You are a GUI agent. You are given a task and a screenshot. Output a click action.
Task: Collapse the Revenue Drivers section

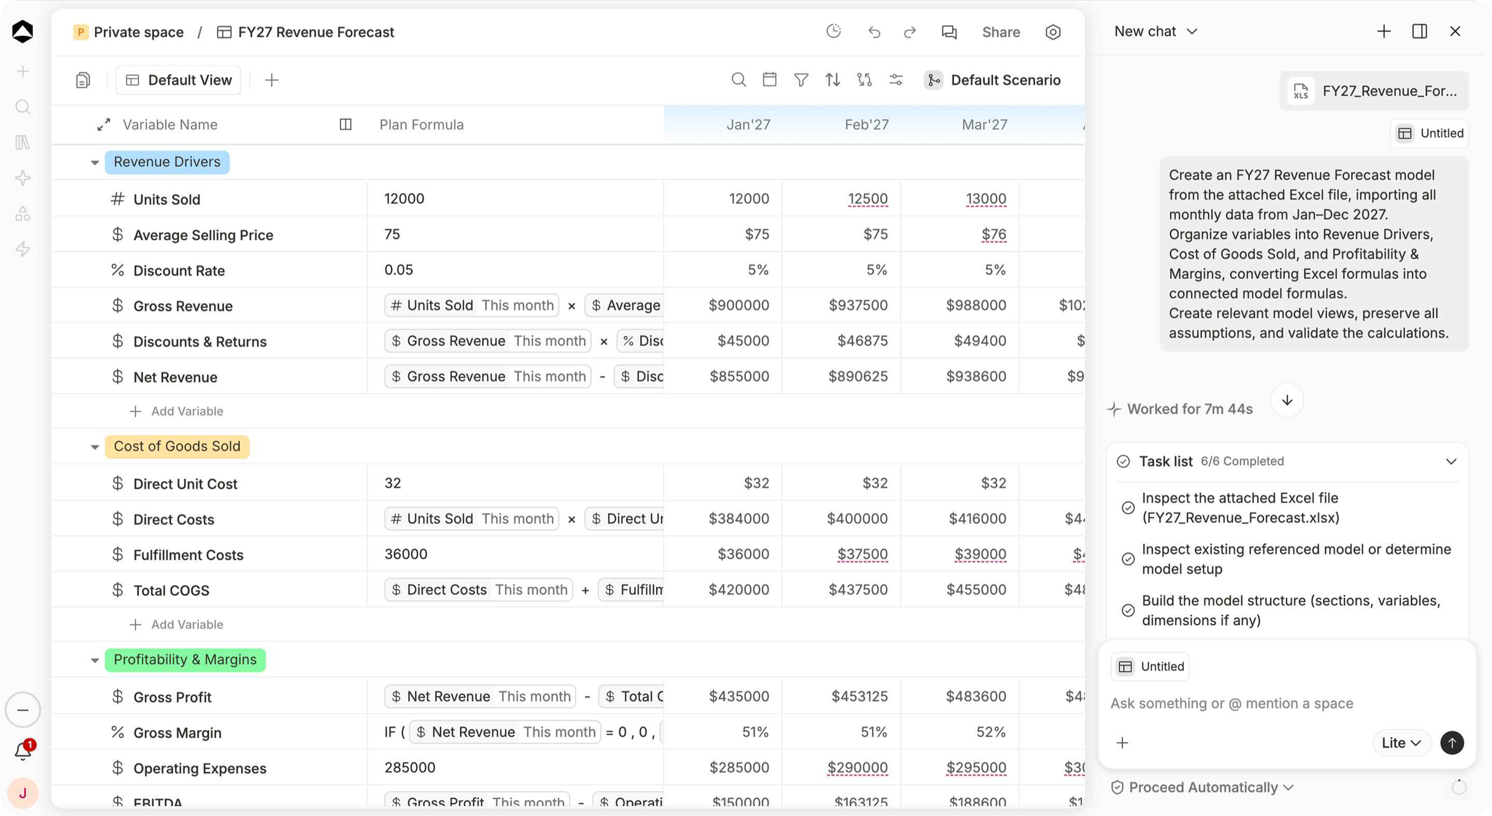pos(95,163)
